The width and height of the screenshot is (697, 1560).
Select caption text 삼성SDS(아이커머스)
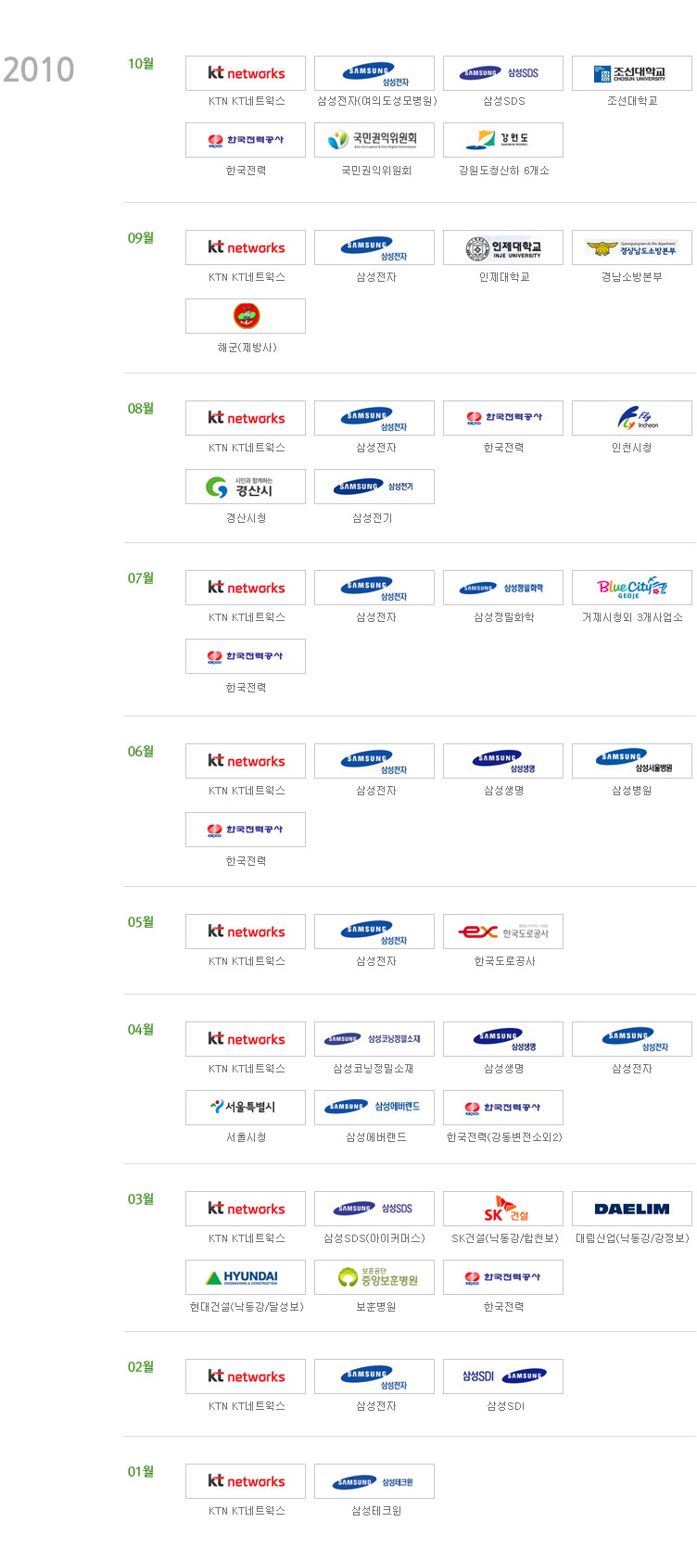tap(374, 1238)
